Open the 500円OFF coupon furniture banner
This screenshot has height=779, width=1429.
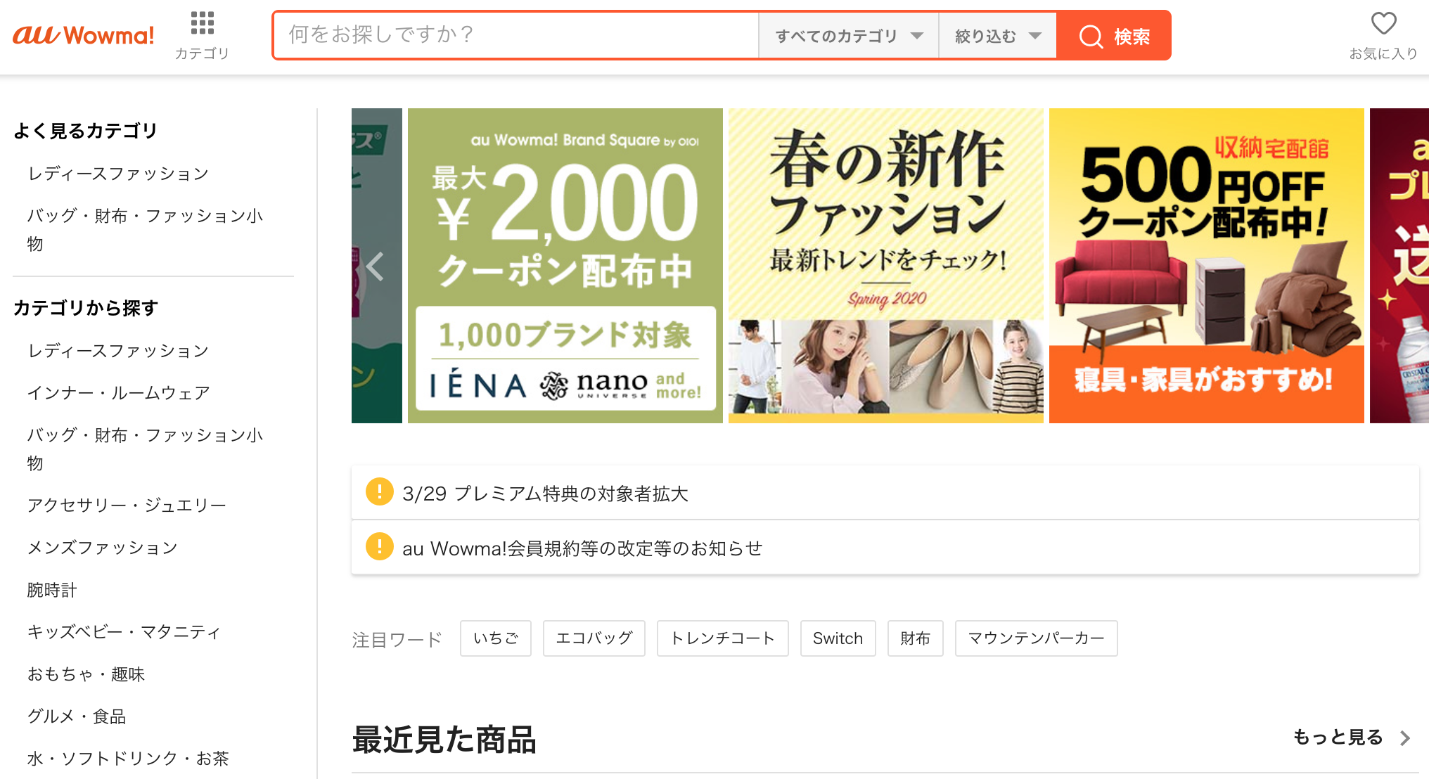click(1207, 266)
